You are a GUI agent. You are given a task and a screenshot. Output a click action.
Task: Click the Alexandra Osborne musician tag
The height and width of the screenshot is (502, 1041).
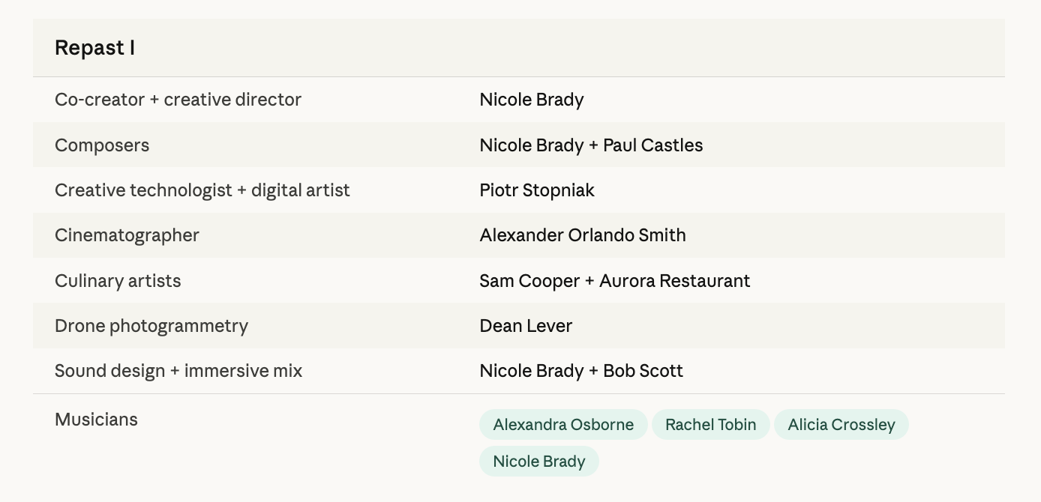click(563, 425)
